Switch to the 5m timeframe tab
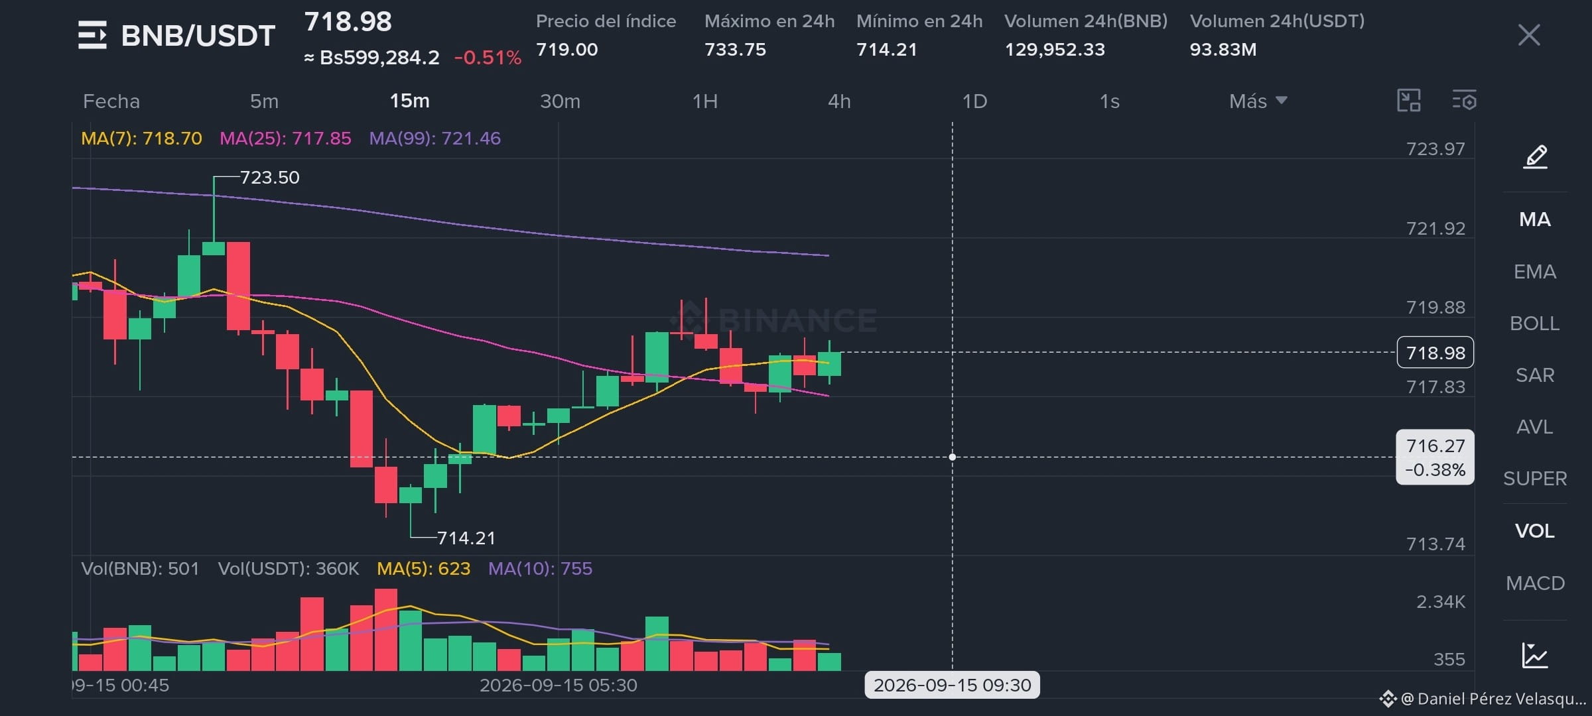Viewport: 1592px width, 716px height. point(264,101)
